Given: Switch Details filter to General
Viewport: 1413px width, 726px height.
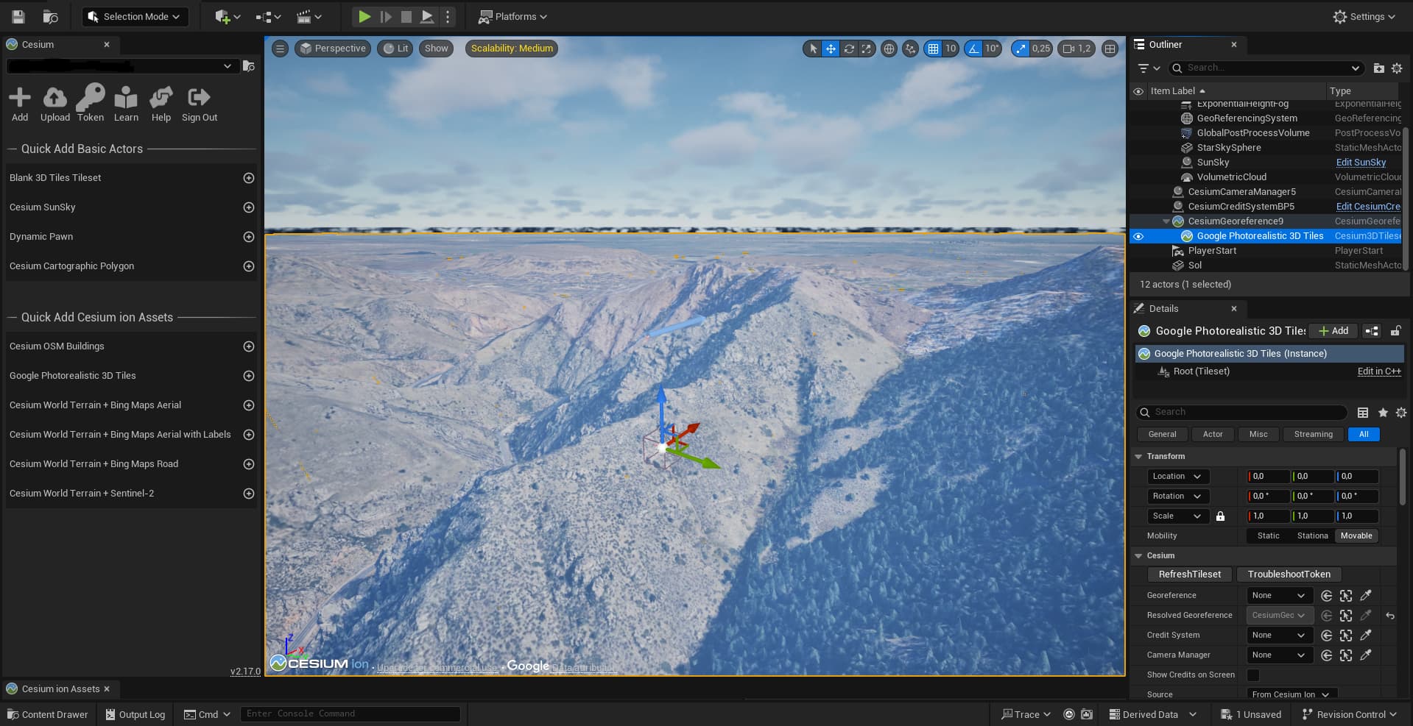Looking at the screenshot, I should 1162,435.
